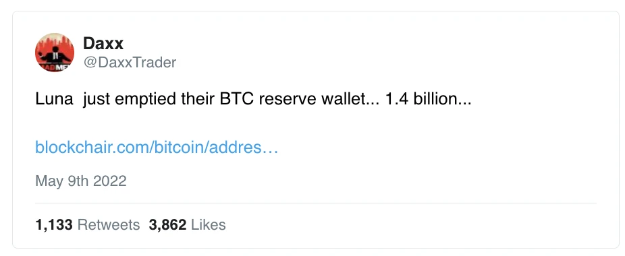Click the Daxx display name
625x256 pixels.
pyautogui.click(x=103, y=43)
